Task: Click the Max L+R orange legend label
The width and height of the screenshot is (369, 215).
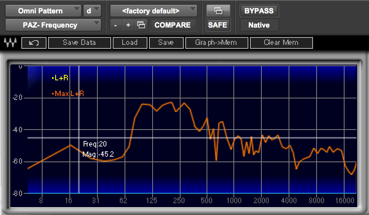Action: pos(69,94)
